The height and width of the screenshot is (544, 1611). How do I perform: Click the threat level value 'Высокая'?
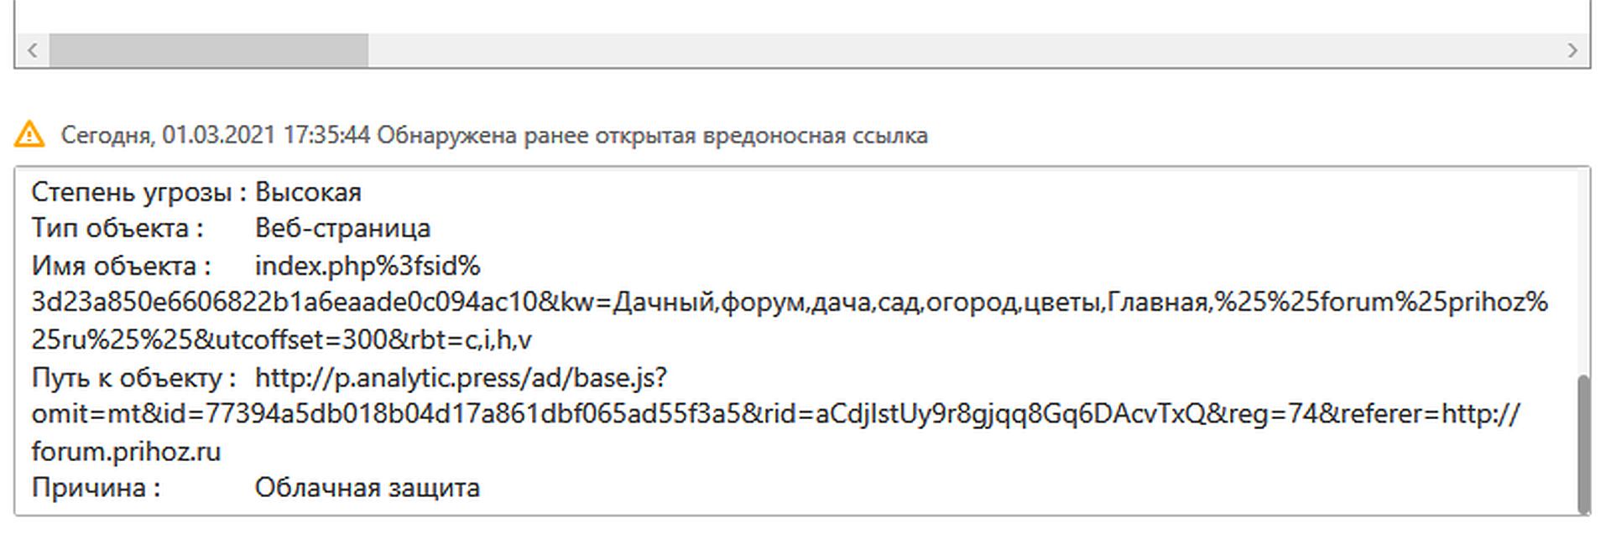(x=308, y=192)
